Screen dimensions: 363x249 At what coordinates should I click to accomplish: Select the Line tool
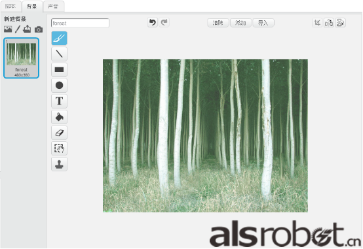pyautogui.click(x=59, y=54)
